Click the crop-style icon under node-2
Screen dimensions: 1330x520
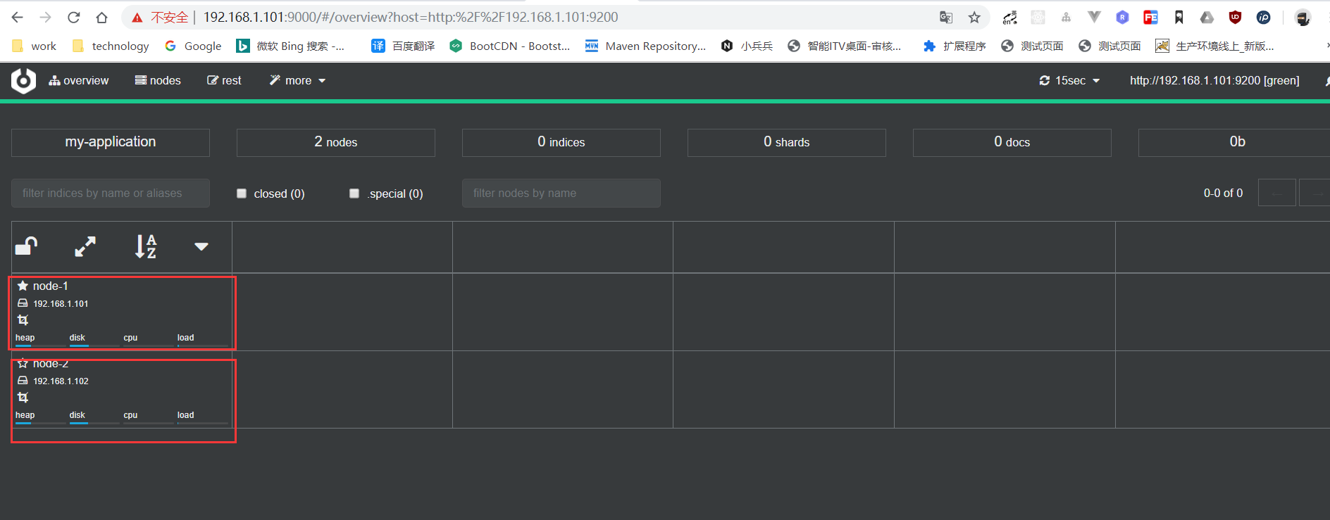click(x=23, y=398)
